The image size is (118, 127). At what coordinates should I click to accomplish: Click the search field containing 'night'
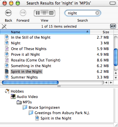coord(82,13)
